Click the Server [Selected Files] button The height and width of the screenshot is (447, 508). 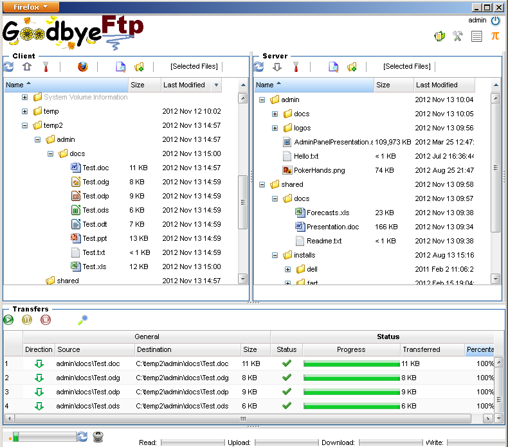(x=407, y=66)
